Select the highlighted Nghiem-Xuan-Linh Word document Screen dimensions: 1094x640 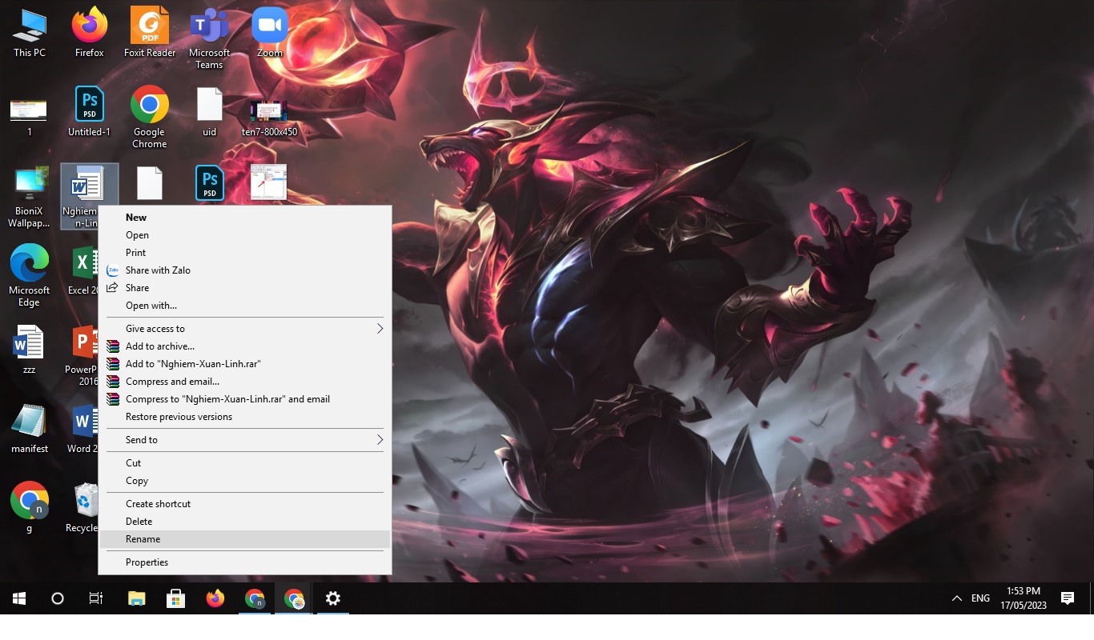coord(90,197)
